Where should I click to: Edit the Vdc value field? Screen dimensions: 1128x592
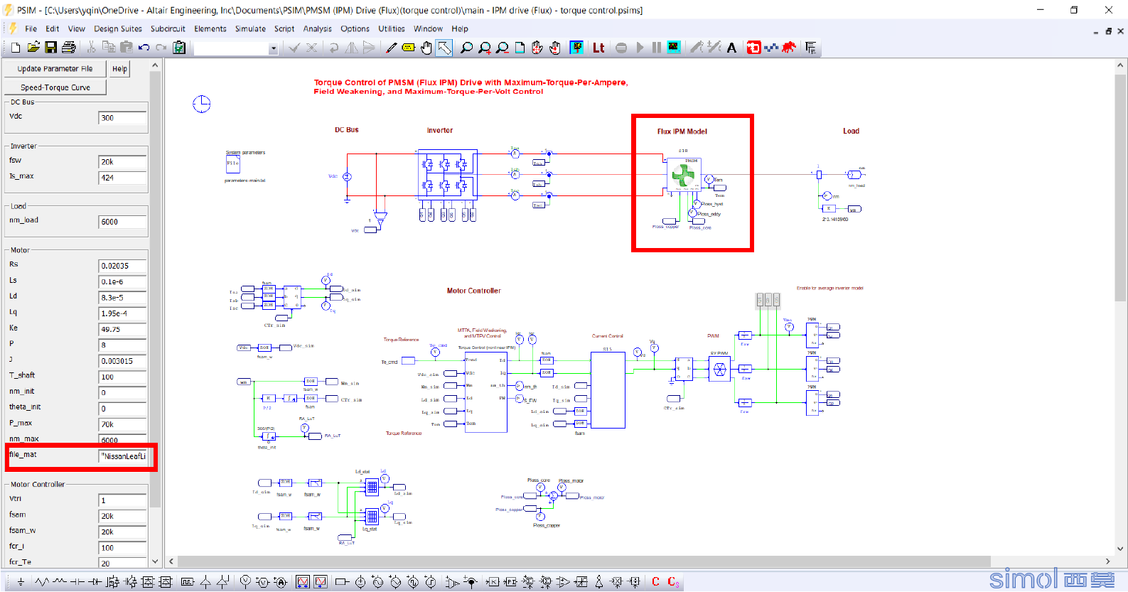[x=122, y=118]
